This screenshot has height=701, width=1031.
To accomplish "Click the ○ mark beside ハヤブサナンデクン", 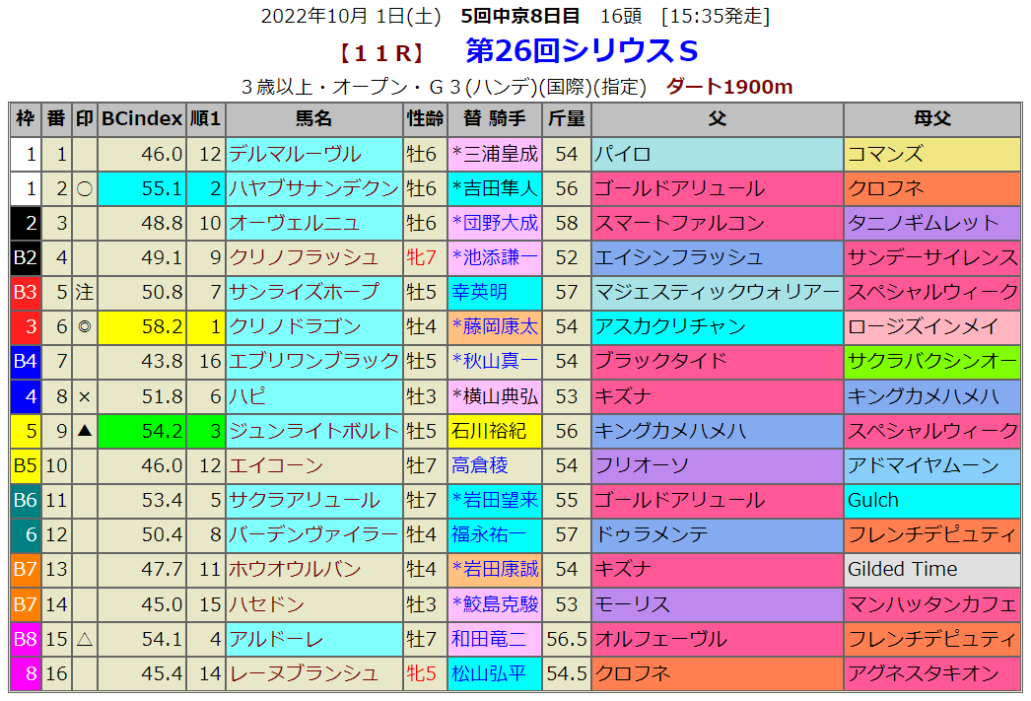I will [x=85, y=188].
